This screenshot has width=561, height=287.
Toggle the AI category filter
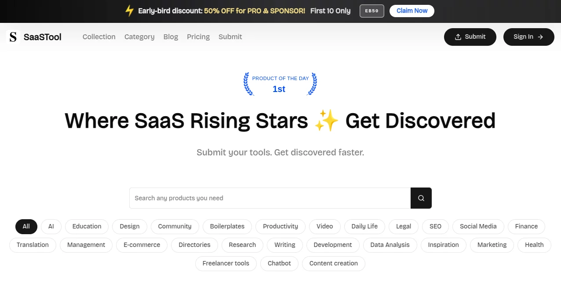[x=51, y=226]
